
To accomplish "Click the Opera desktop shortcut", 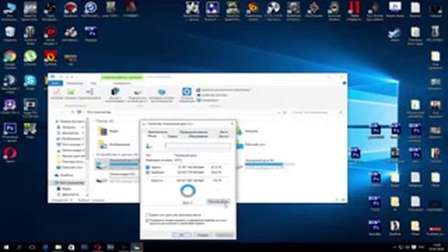I will pyautogui.click(x=10, y=155).
